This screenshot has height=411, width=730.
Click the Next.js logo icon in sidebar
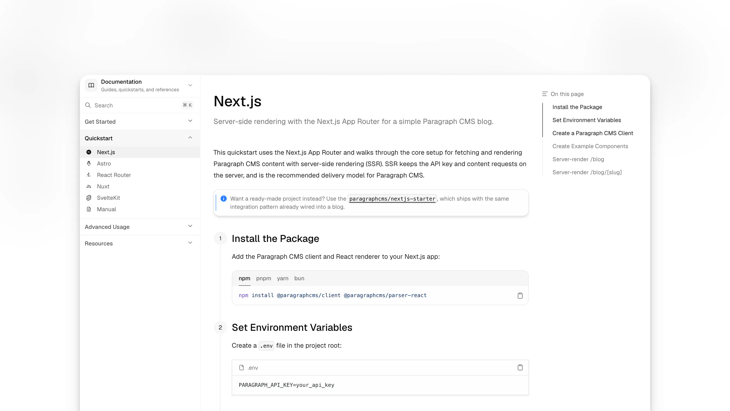[x=89, y=152]
